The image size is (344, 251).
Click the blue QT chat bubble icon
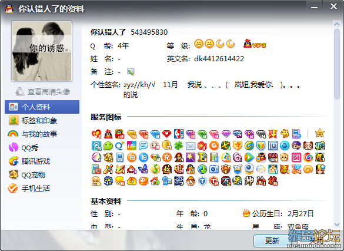[143, 146]
